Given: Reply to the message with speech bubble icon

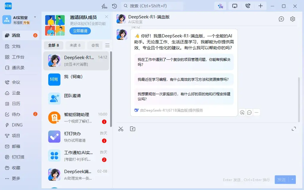Looking at the screenshot, I should (x=249, y=113).
